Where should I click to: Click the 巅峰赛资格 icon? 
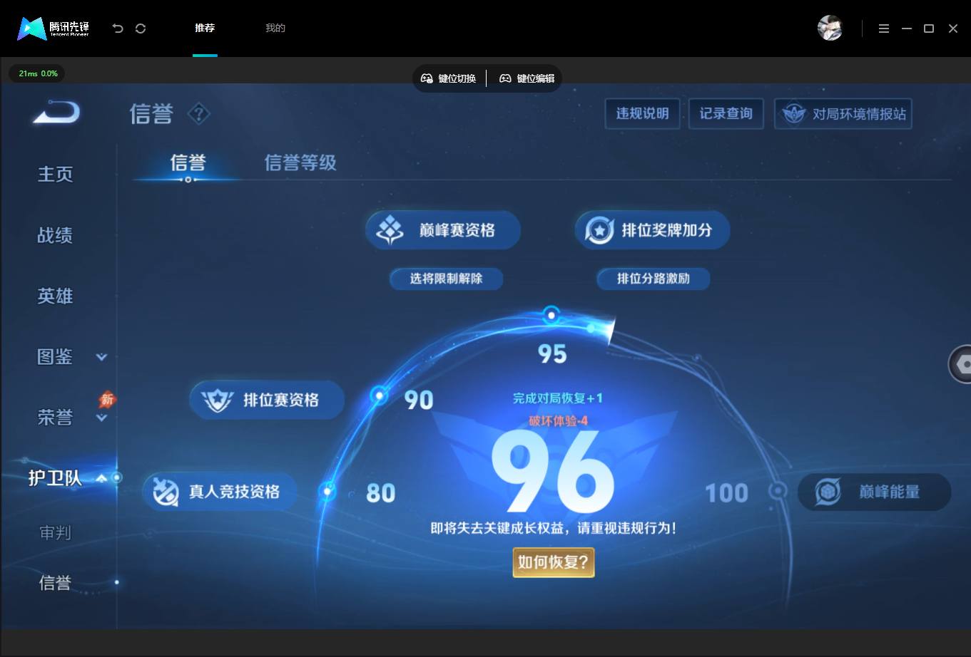390,230
